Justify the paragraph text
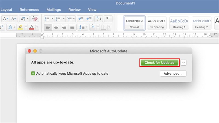Viewport: 219px width, 123px height. [72, 27]
